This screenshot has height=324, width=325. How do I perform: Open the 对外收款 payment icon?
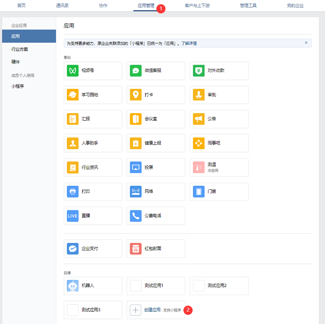(199, 70)
